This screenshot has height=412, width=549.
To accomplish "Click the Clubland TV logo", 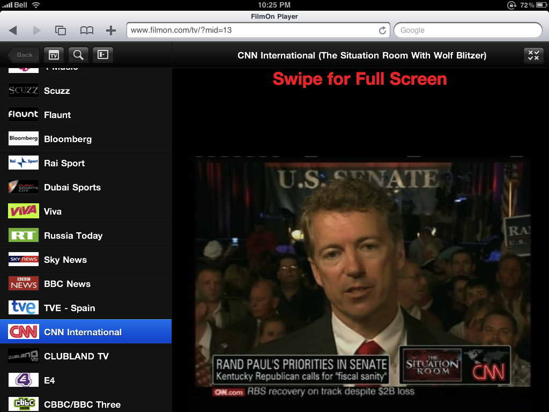I will (x=24, y=356).
